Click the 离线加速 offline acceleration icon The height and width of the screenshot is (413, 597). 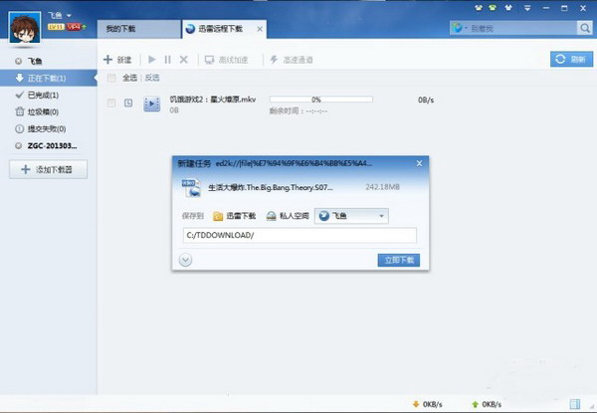point(210,60)
